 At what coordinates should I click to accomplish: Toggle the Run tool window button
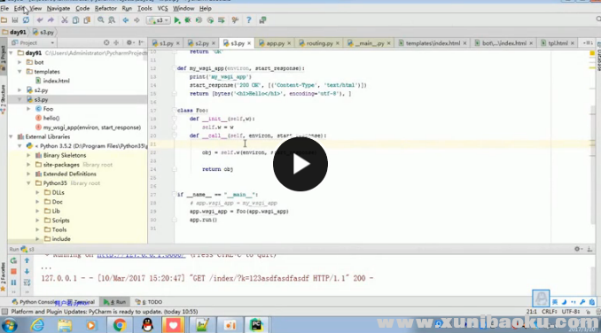click(x=114, y=302)
